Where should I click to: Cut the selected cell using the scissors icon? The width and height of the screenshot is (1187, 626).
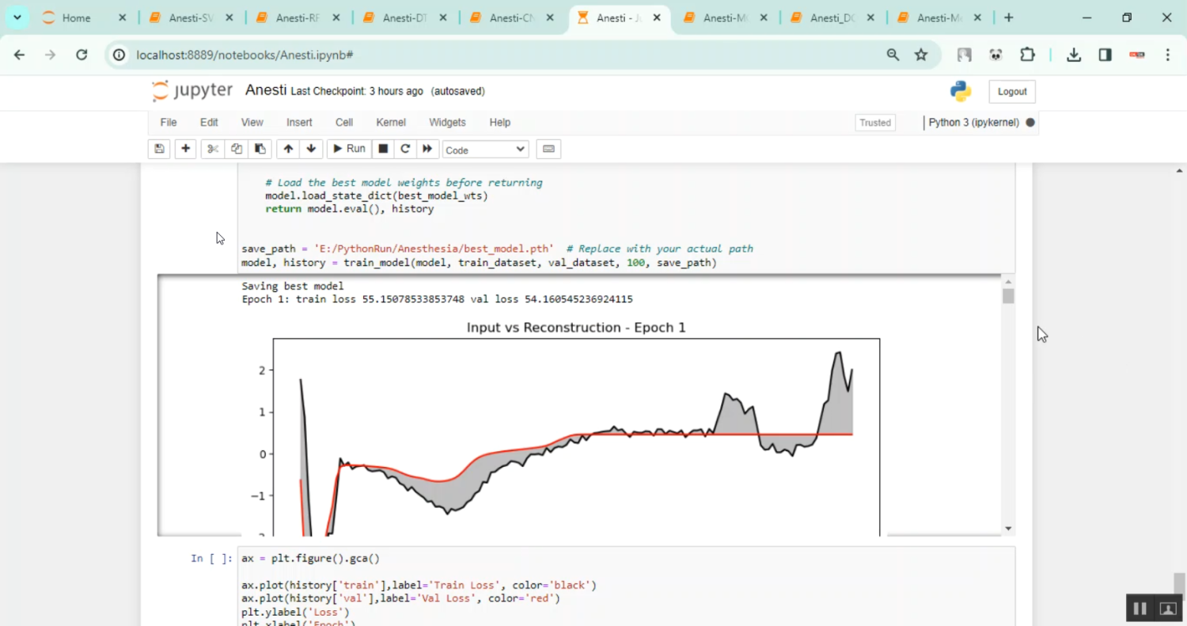212,149
